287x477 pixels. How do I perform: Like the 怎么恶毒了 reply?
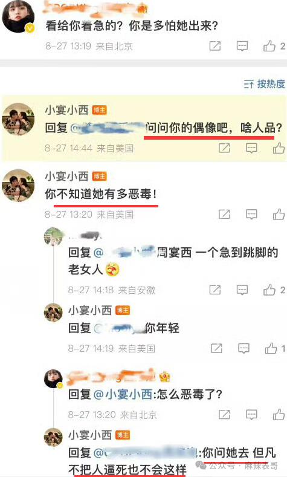(279, 414)
